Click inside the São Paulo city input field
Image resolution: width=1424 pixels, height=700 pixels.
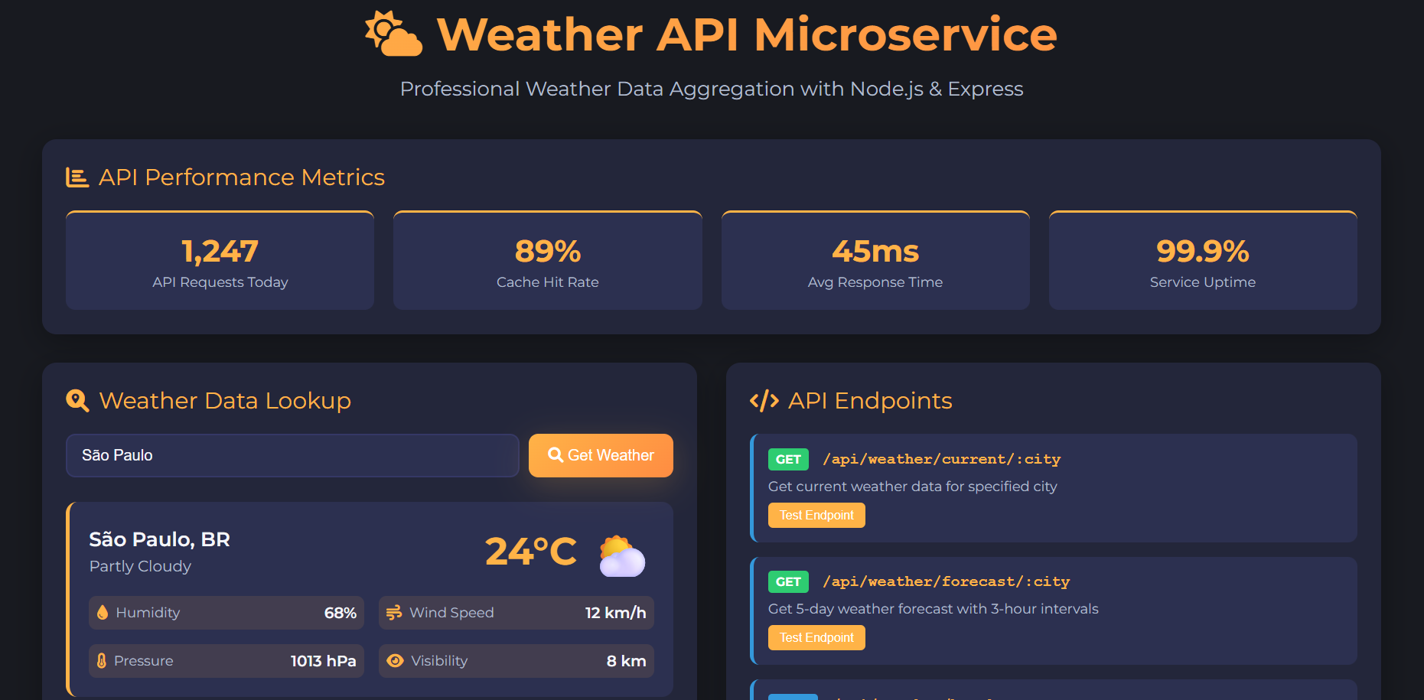291,455
